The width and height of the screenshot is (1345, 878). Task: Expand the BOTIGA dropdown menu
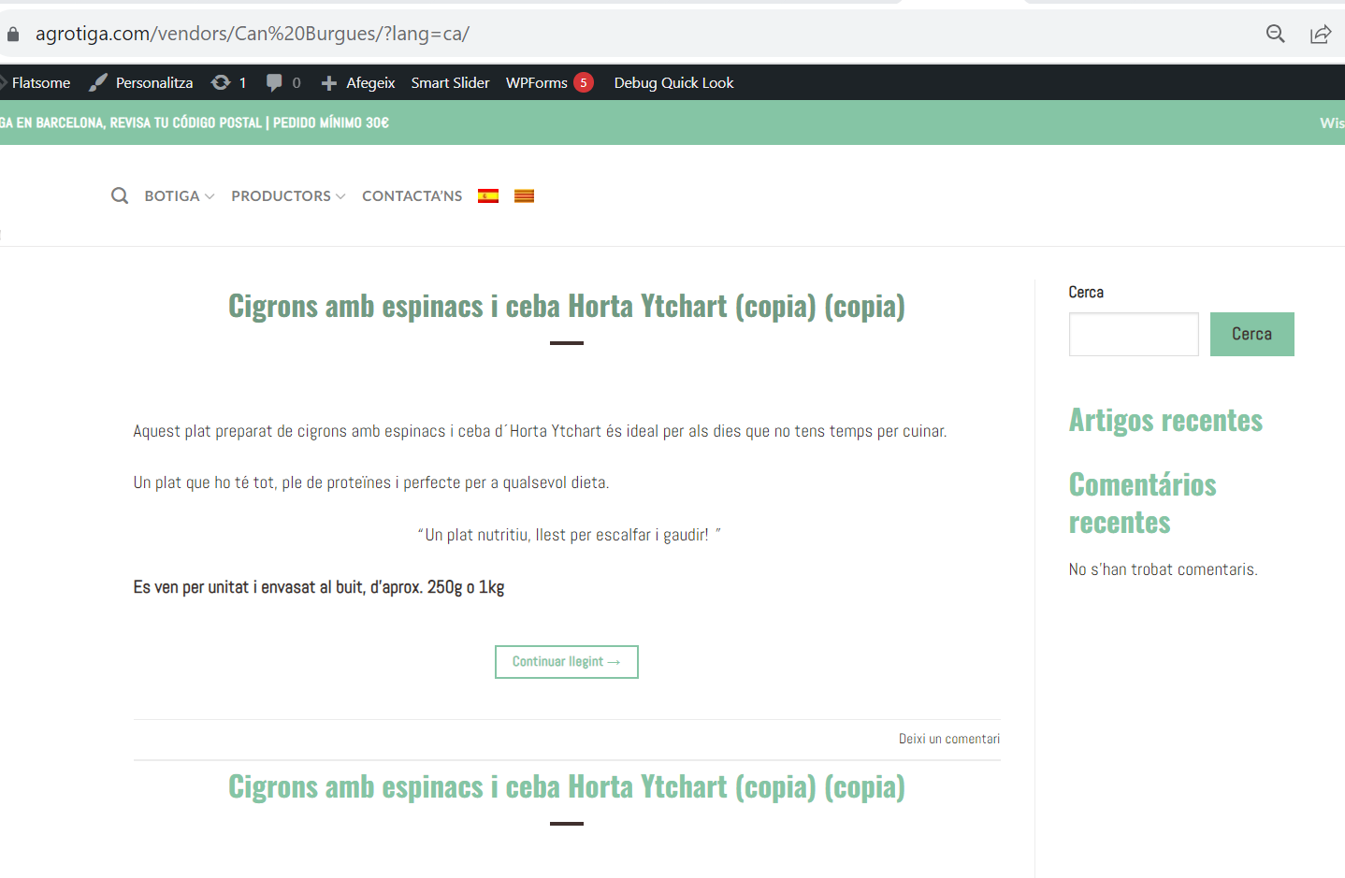(180, 195)
